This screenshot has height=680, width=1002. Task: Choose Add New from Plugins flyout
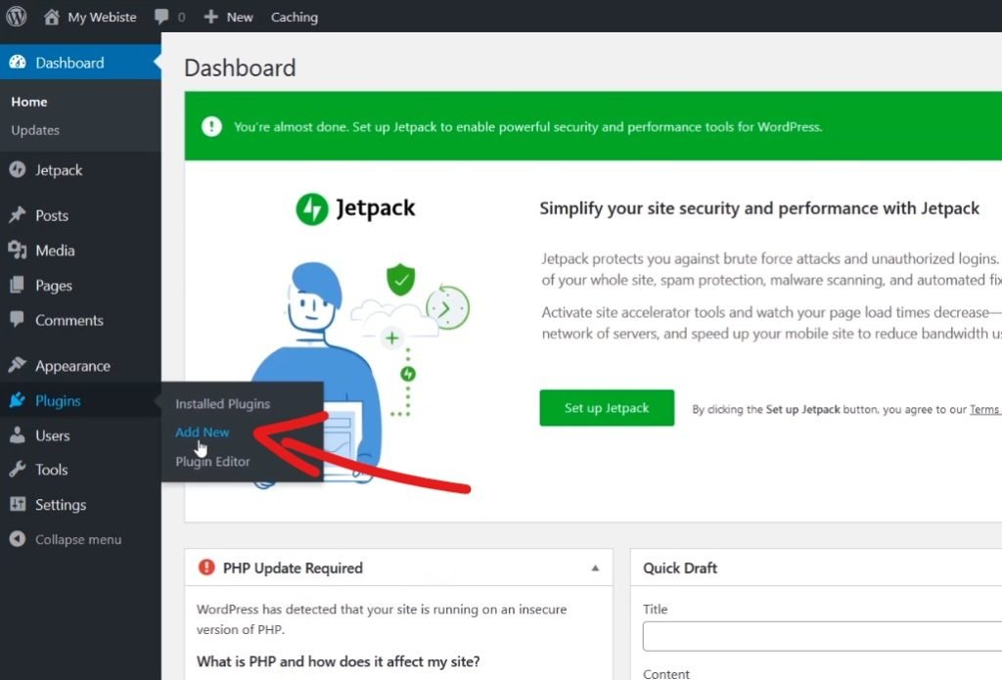coord(202,432)
